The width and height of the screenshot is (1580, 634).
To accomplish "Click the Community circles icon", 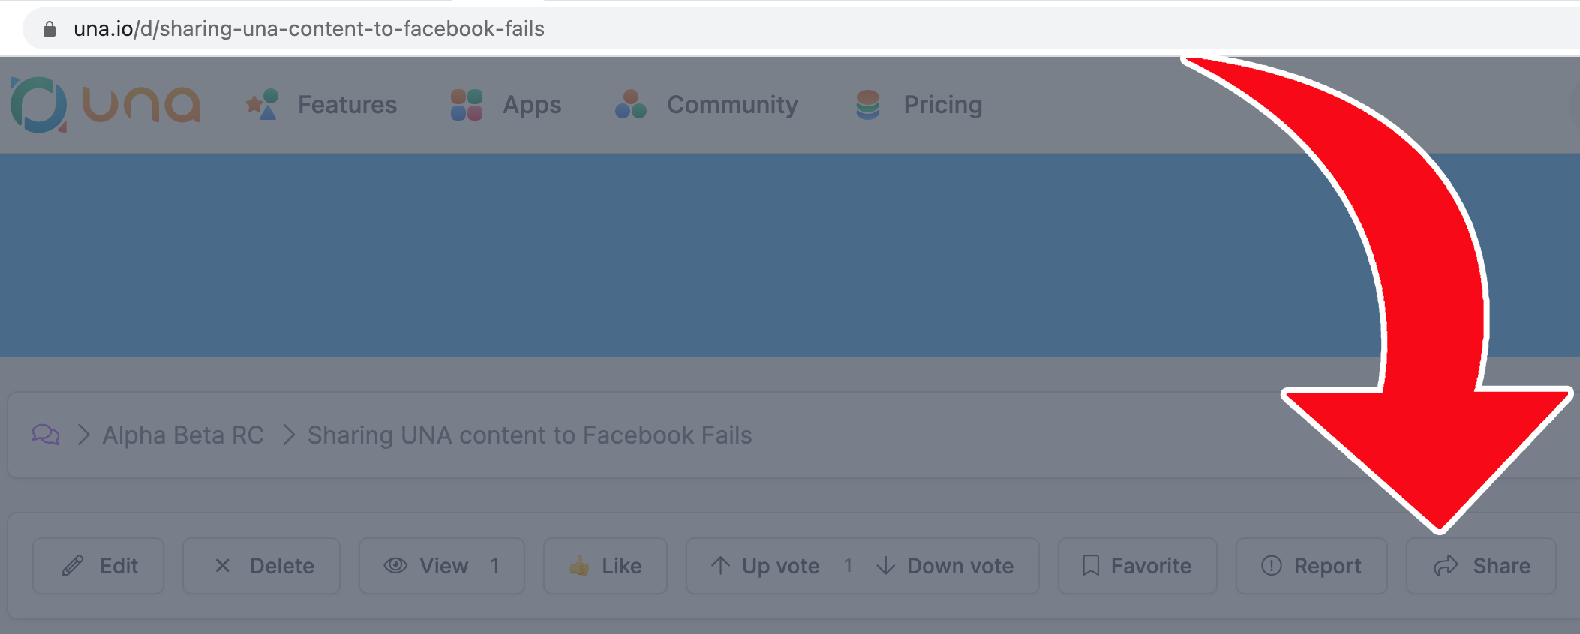I will click(x=630, y=105).
